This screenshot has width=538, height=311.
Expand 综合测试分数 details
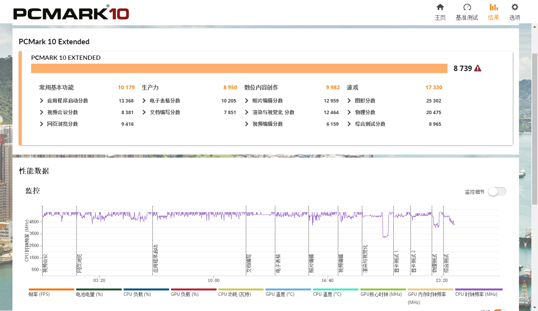[x=349, y=124]
